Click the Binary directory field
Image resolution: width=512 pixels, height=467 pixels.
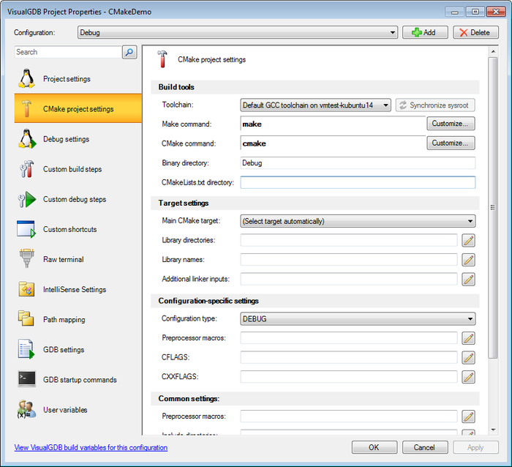click(358, 162)
